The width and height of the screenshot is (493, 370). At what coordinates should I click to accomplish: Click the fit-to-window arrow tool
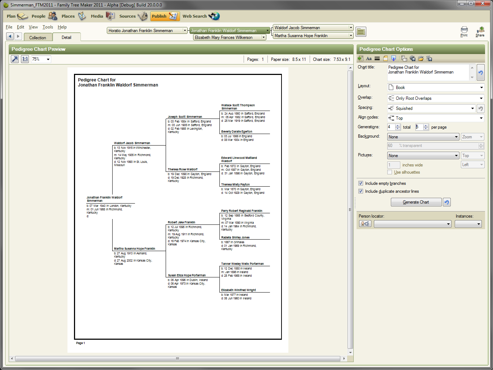coord(15,59)
